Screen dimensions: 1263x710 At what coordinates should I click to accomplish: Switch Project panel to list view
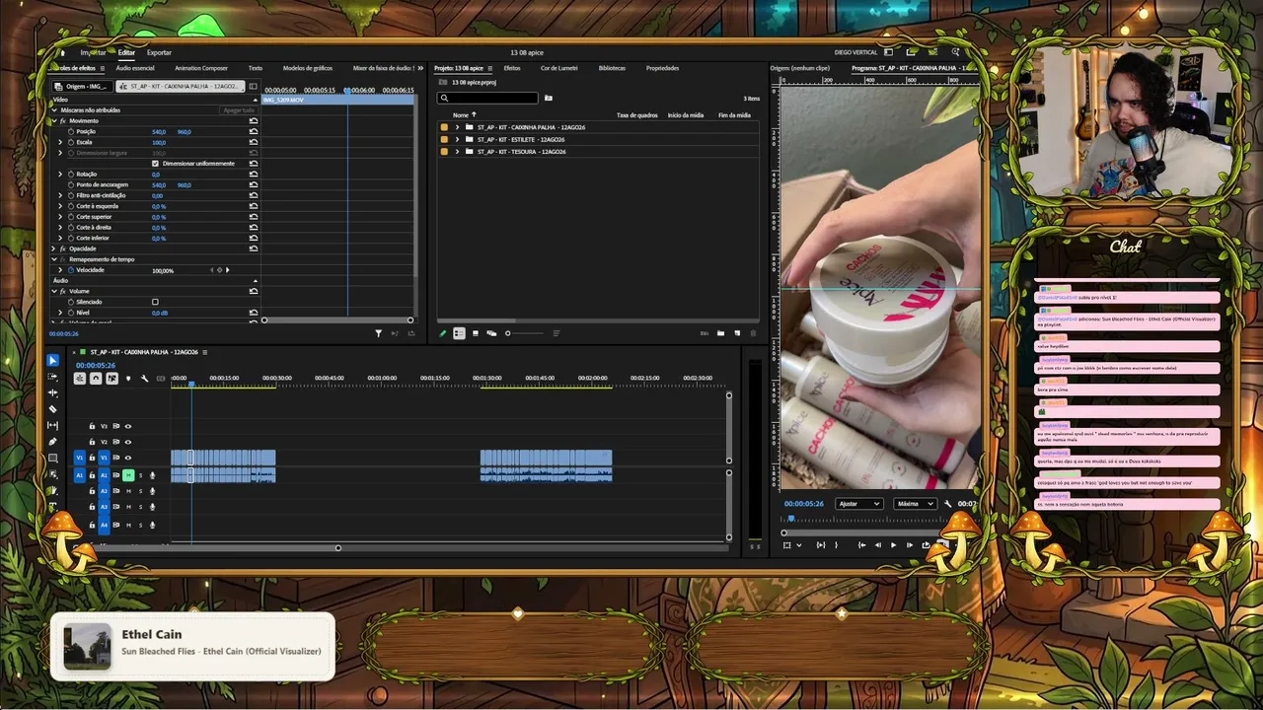[459, 333]
